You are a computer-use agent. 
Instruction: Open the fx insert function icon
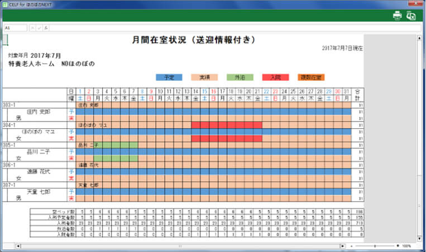46,28
